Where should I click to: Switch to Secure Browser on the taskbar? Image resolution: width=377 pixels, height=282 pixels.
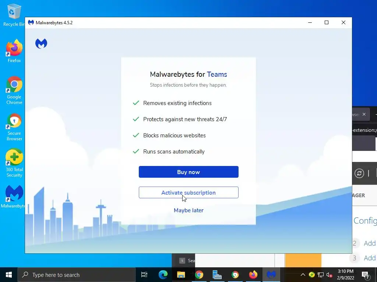tap(235, 275)
